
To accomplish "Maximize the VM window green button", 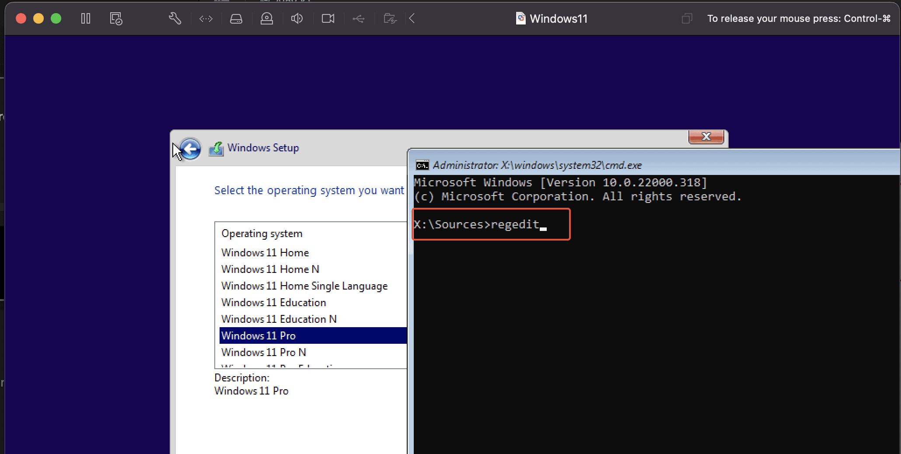I will click(56, 18).
